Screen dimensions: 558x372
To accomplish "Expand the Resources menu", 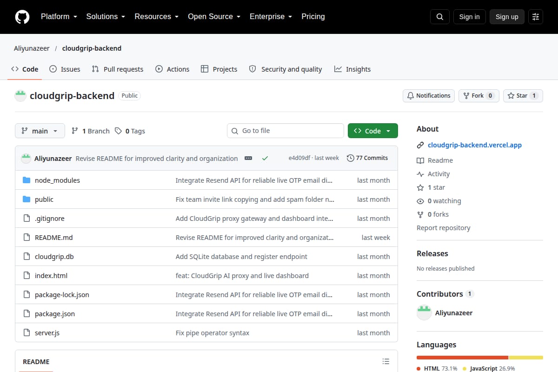I will point(157,17).
